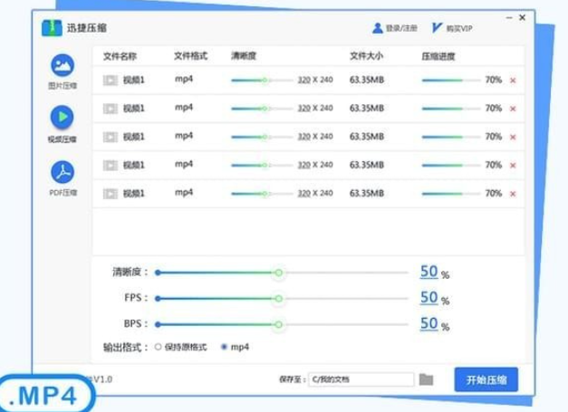Screen dimensions: 568x412
Task: Click the 文件大小 column header
Action: click(x=366, y=56)
